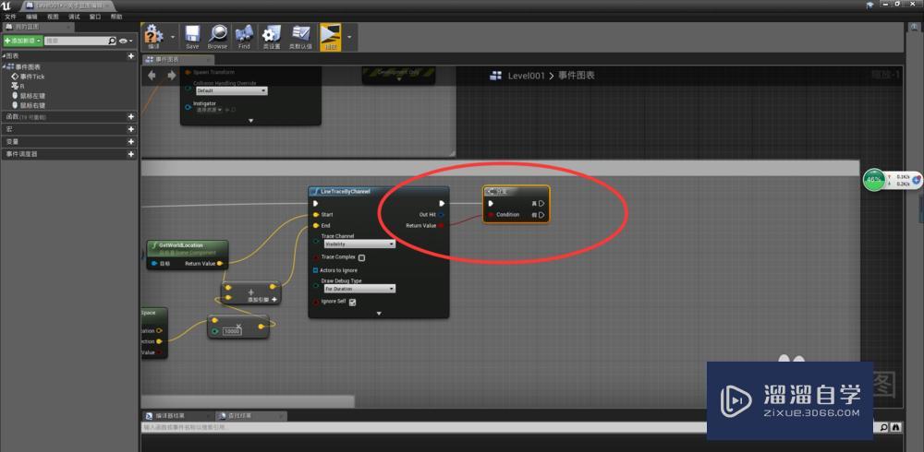This screenshot has height=452, width=924.
Task: Click the LineTrace Return Value boolean pin
Action: coord(442,225)
